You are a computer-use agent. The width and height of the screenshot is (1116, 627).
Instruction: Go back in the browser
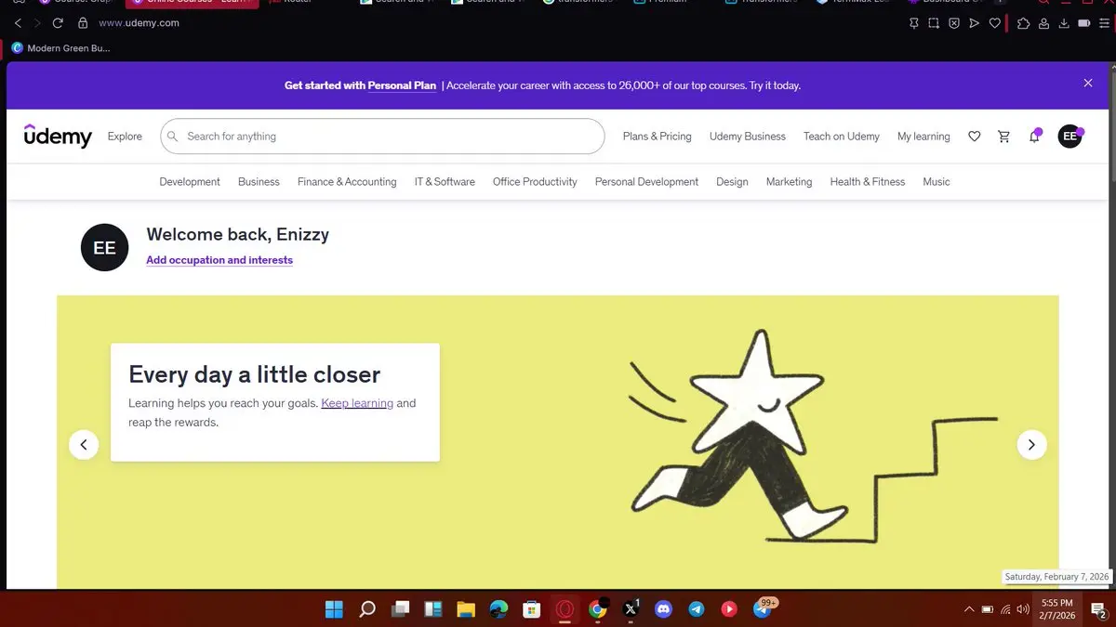coord(18,23)
